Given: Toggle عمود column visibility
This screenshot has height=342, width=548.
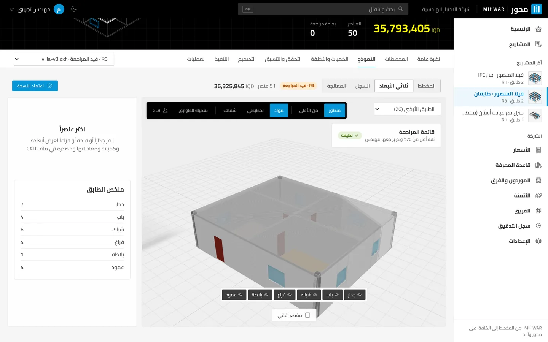Looking at the screenshot, I should click(234, 295).
